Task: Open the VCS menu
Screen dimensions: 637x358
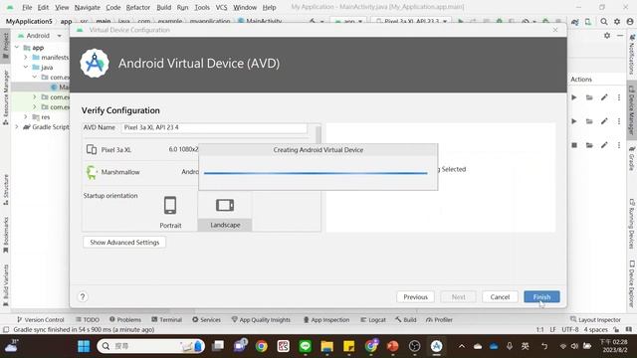Action: 221,7
